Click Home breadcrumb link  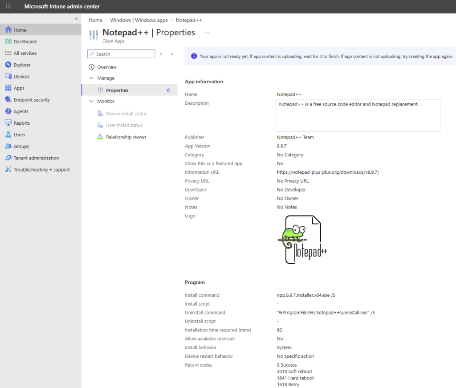coord(95,20)
